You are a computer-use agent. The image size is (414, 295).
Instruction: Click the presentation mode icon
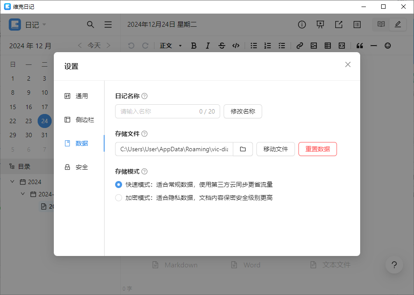pyautogui.click(x=320, y=25)
